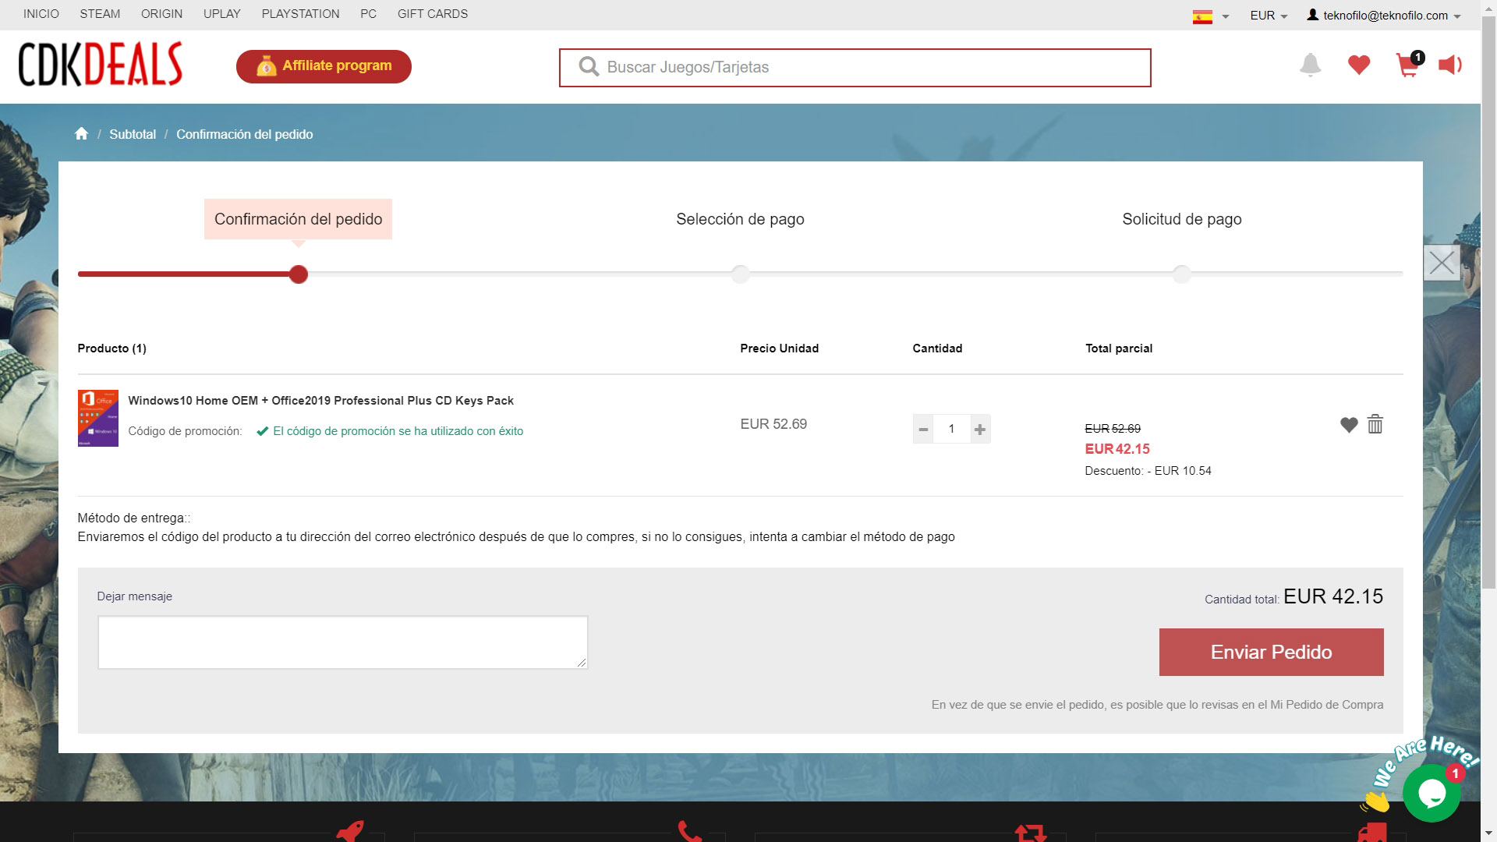The width and height of the screenshot is (1497, 842).
Task: Select the Confirmación del pedido step tab
Action: pyautogui.click(x=298, y=219)
